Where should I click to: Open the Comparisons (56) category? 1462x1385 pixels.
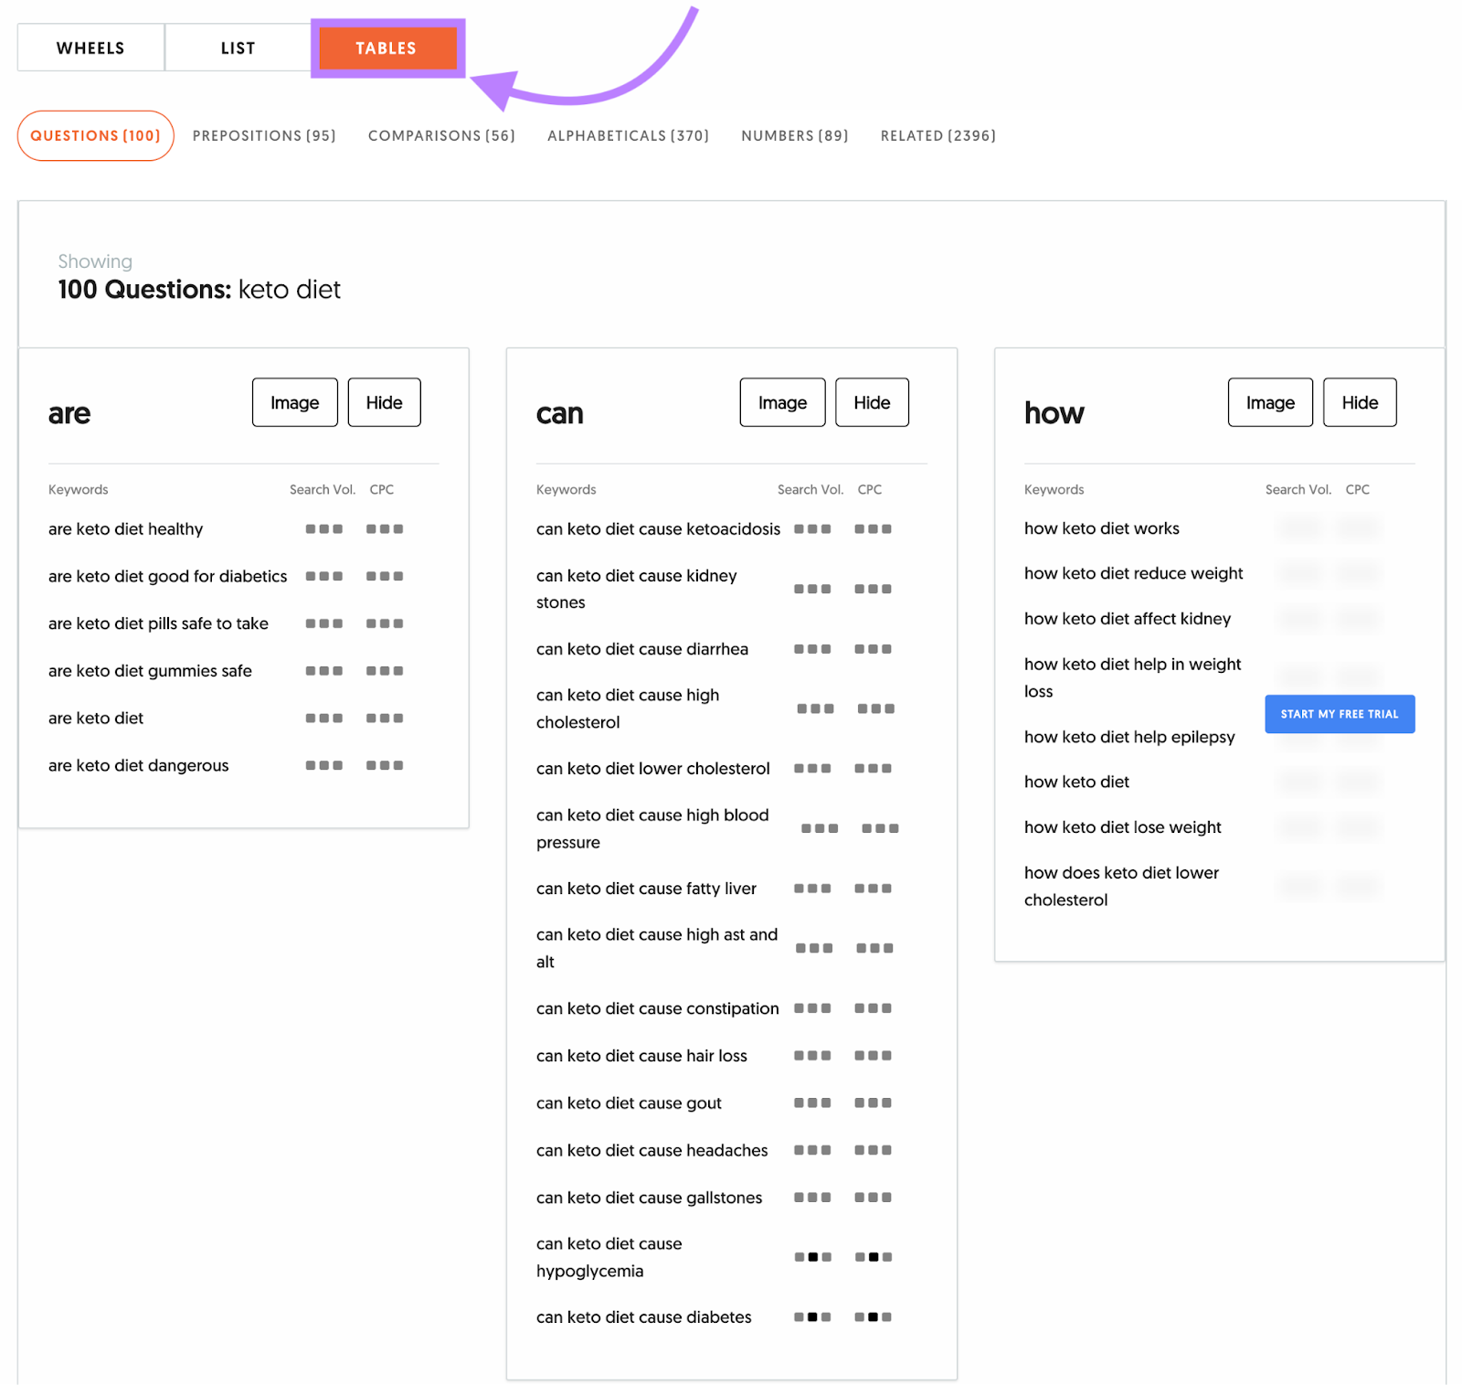pyautogui.click(x=441, y=135)
